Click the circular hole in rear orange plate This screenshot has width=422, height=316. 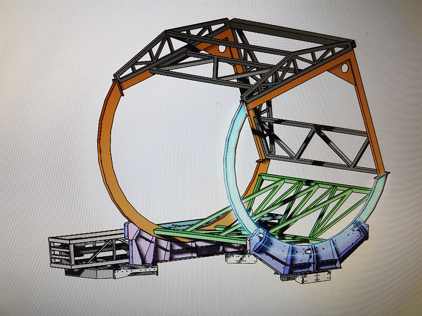click(222, 49)
